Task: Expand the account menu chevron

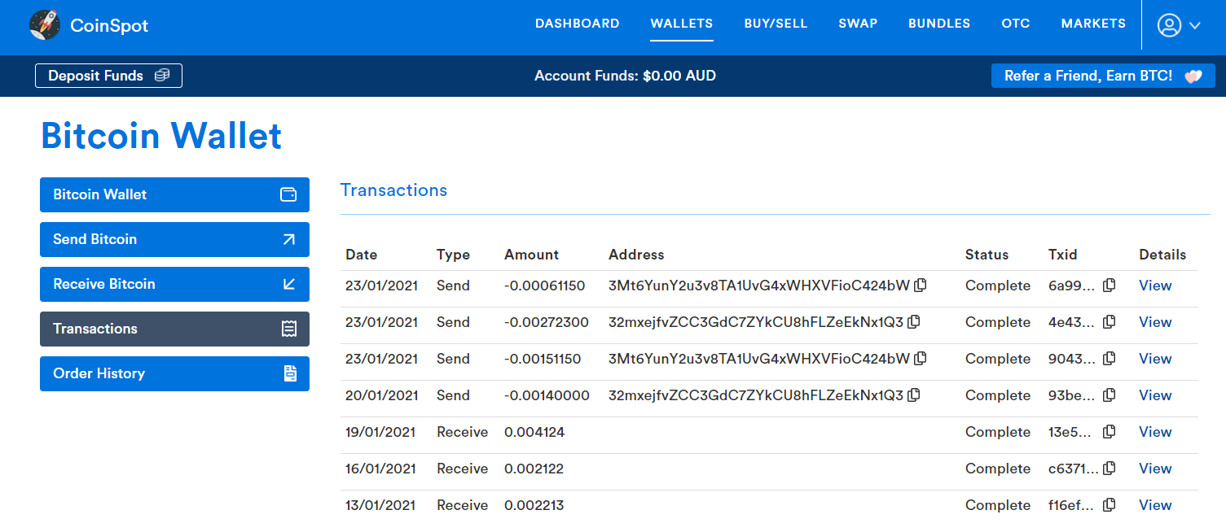Action: pyautogui.click(x=1195, y=25)
